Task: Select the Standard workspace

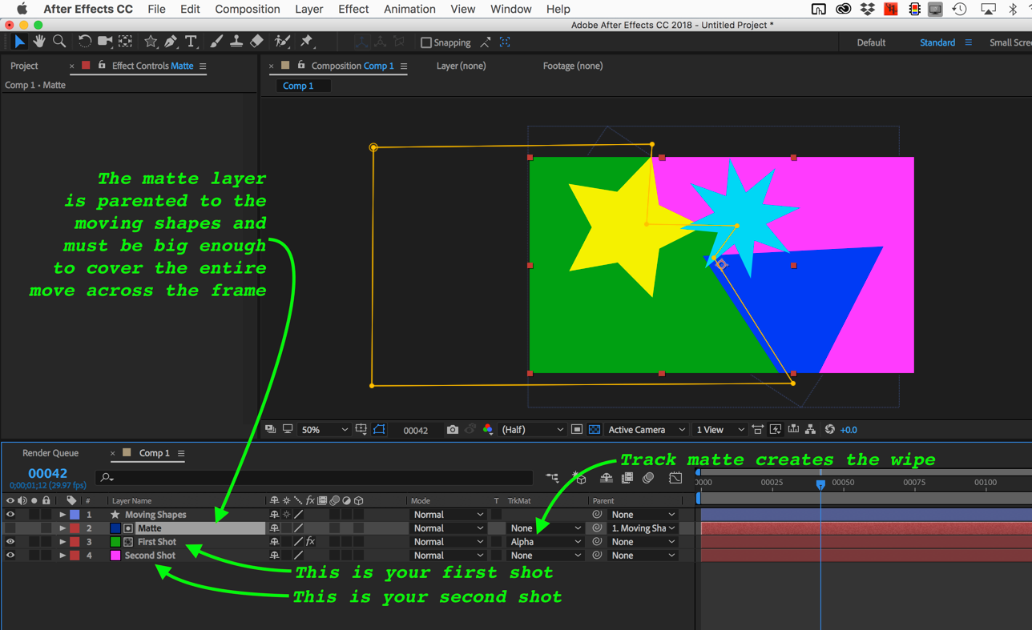Action: point(937,42)
